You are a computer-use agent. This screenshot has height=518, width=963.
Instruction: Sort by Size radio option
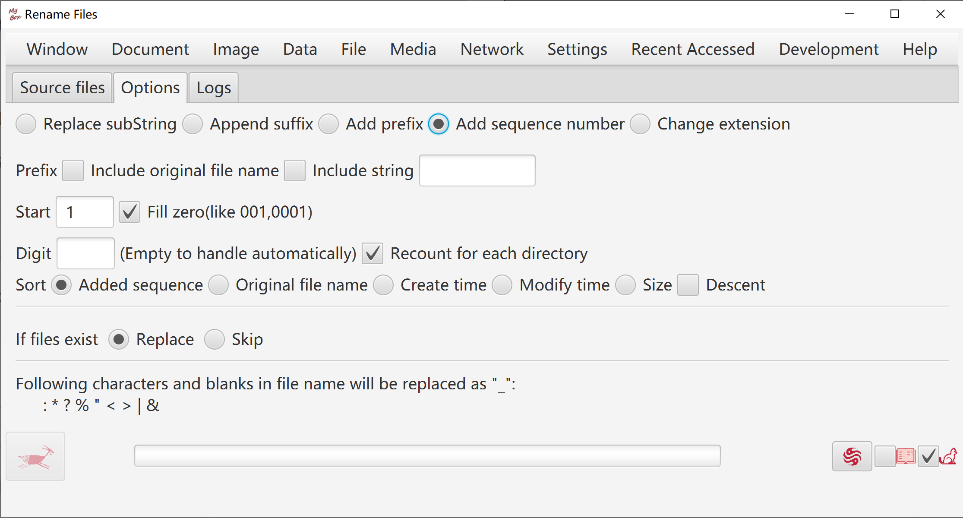[x=626, y=285]
